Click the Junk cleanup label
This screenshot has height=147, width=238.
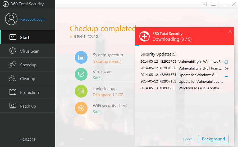(x=105, y=89)
